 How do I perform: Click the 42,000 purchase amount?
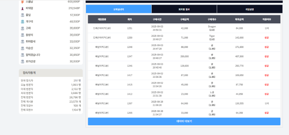coord(185,28)
